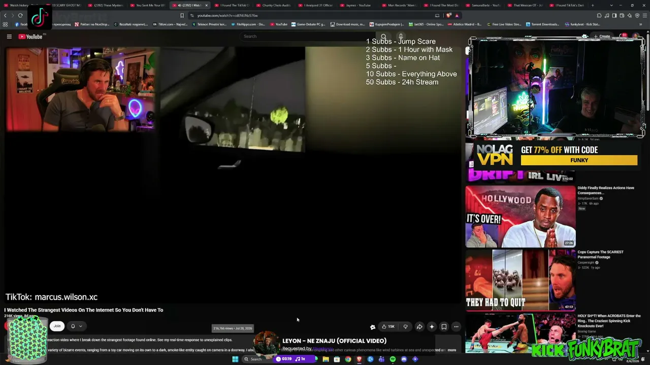This screenshot has width=650, height=365.
Task: Reload the page in the browser
Action: [x=20, y=15]
